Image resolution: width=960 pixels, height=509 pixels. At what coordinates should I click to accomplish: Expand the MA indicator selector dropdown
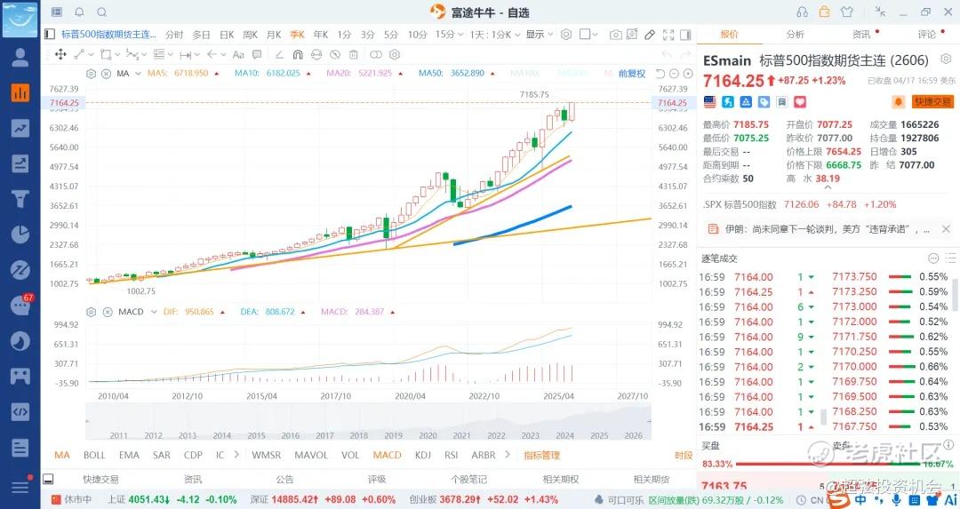138,74
